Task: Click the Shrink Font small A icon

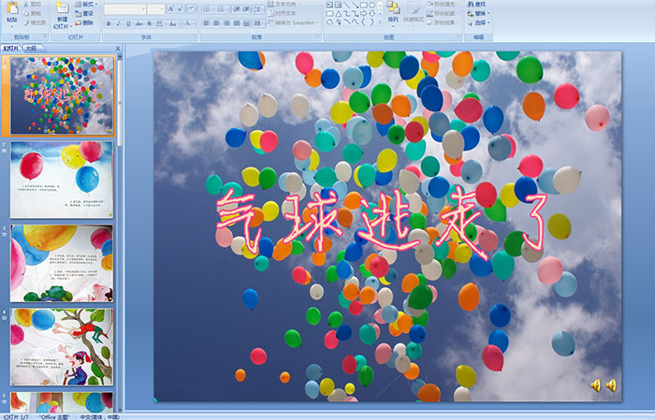Action: point(180,8)
